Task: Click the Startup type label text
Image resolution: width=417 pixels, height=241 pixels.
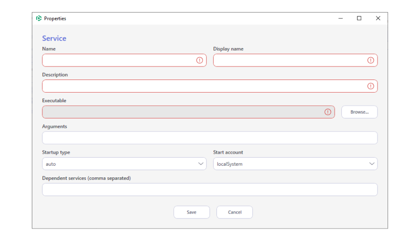Action: [x=56, y=152]
